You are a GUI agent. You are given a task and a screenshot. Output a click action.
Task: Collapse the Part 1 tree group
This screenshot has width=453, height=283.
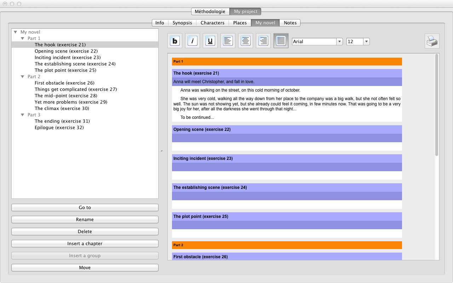[23, 38]
